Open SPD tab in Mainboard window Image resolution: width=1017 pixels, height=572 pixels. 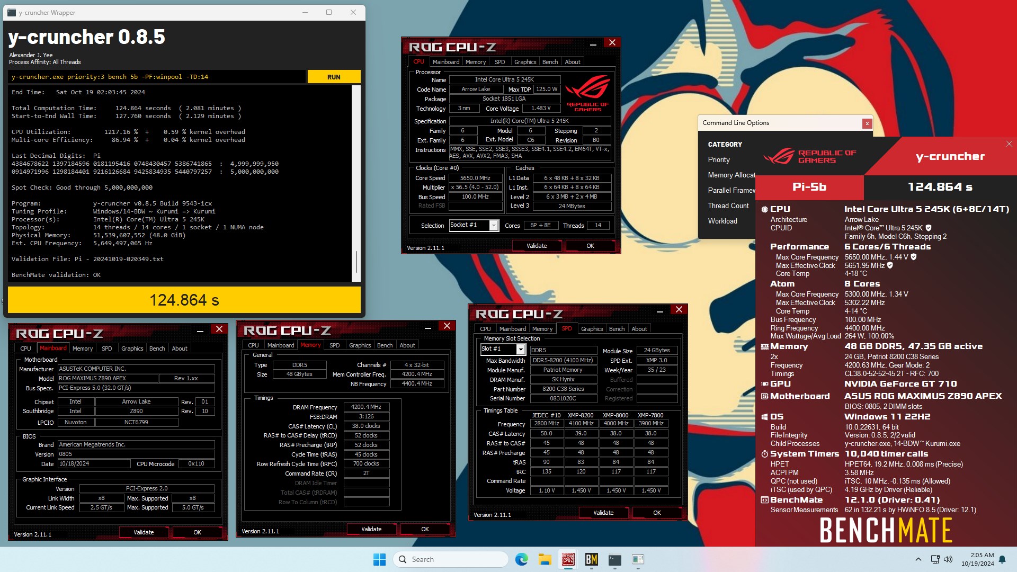pos(106,348)
